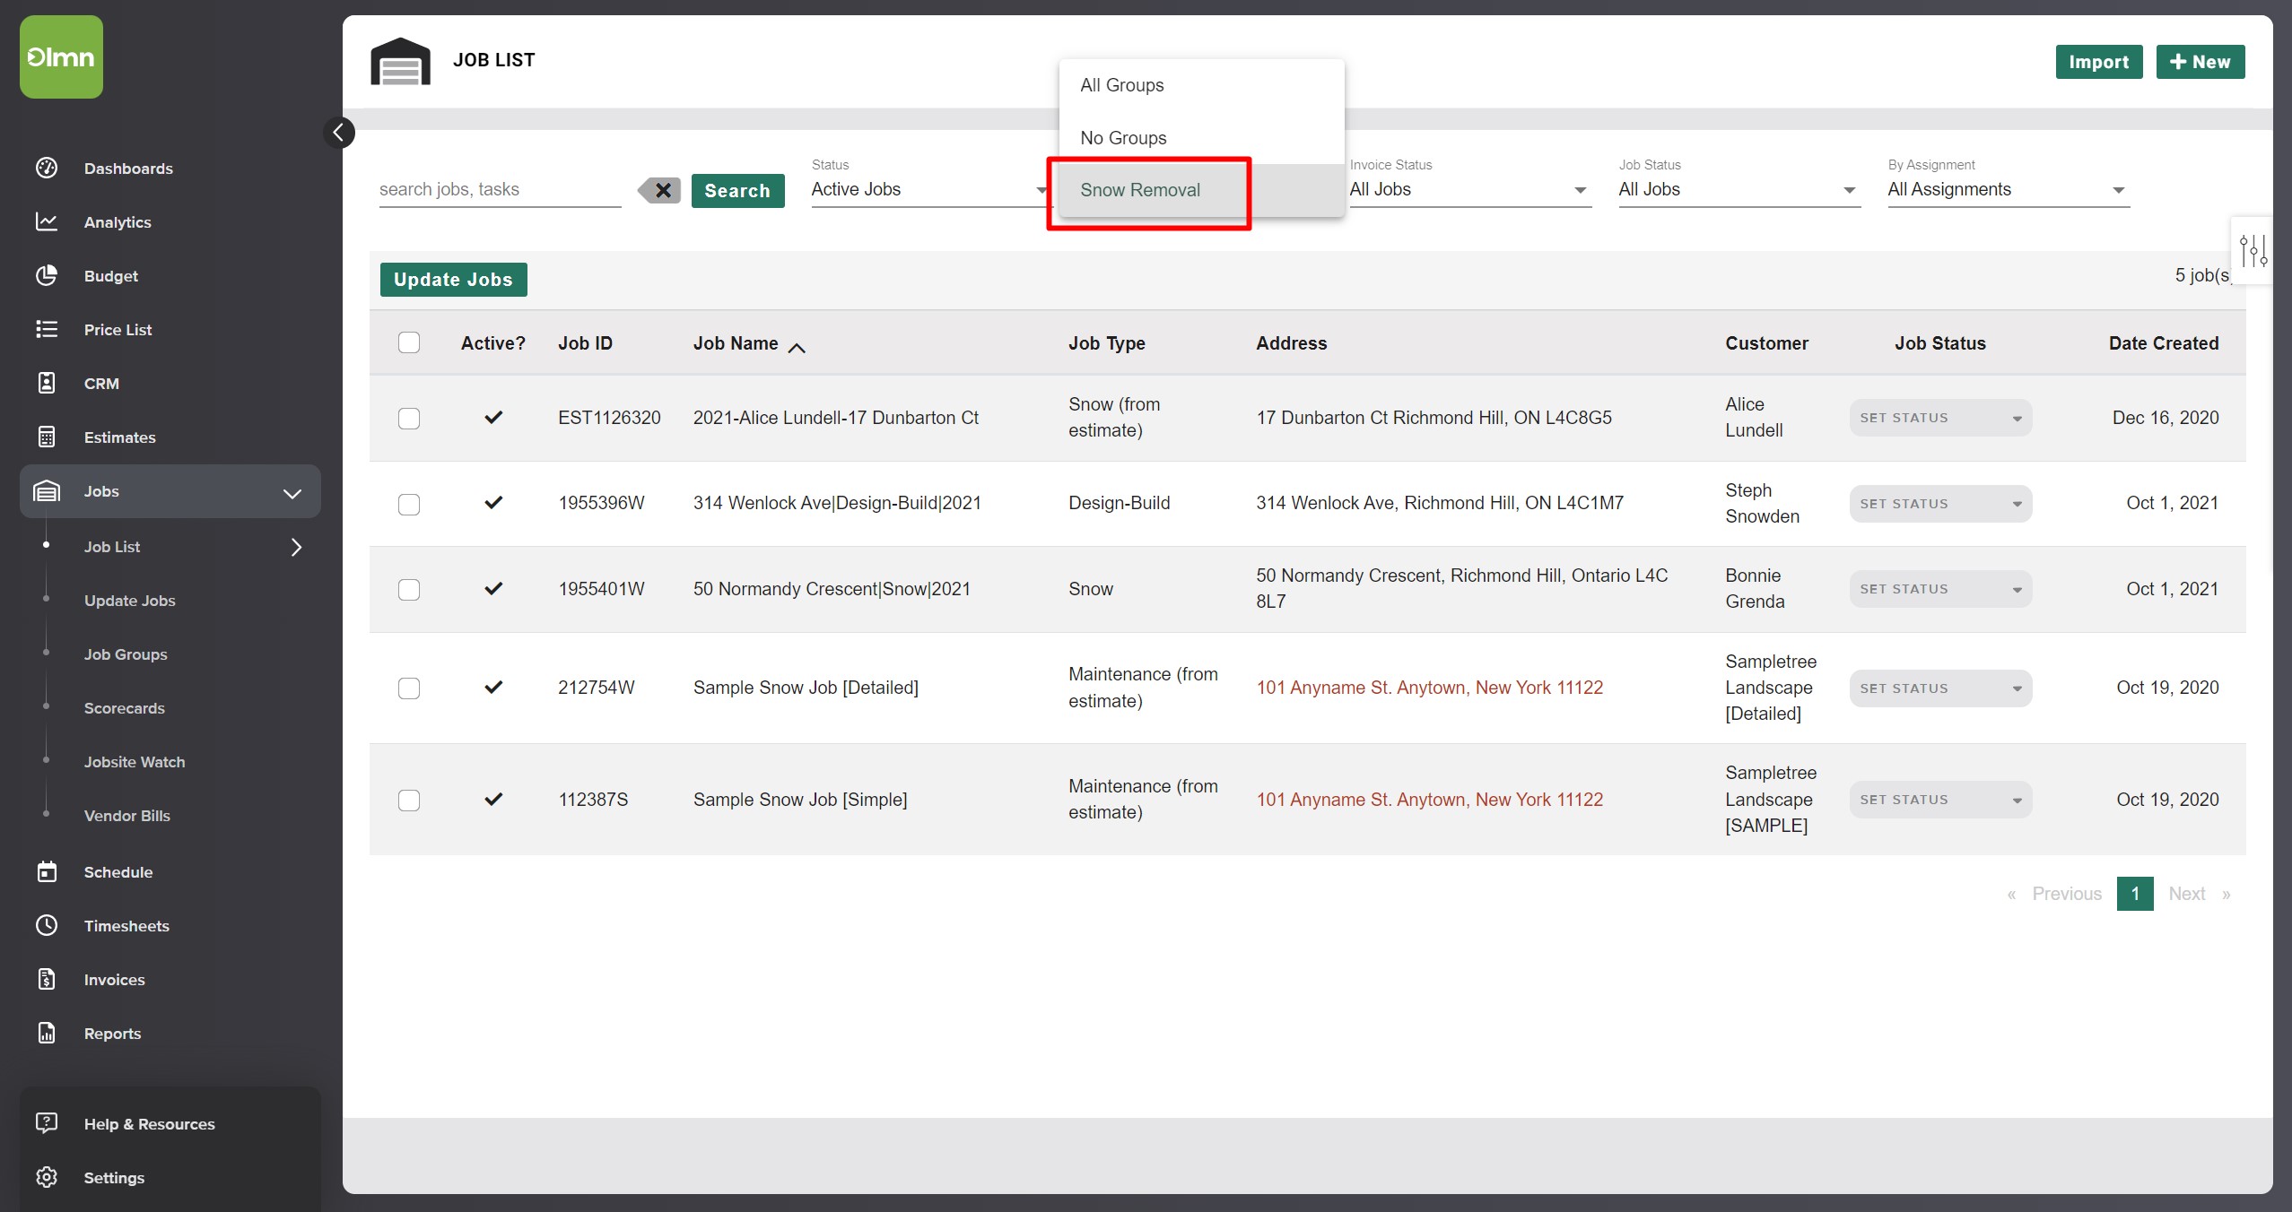Viewport: 2292px width, 1212px height.
Task: Click the Import button
Action: tap(2098, 62)
